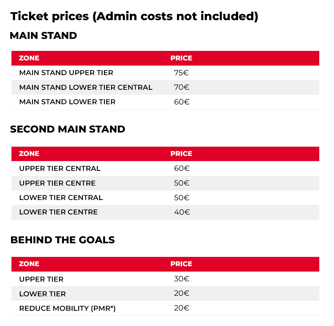Select the LOWER TIER CENTRE zone row
This screenshot has height=326, width=334.
(x=59, y=212)
